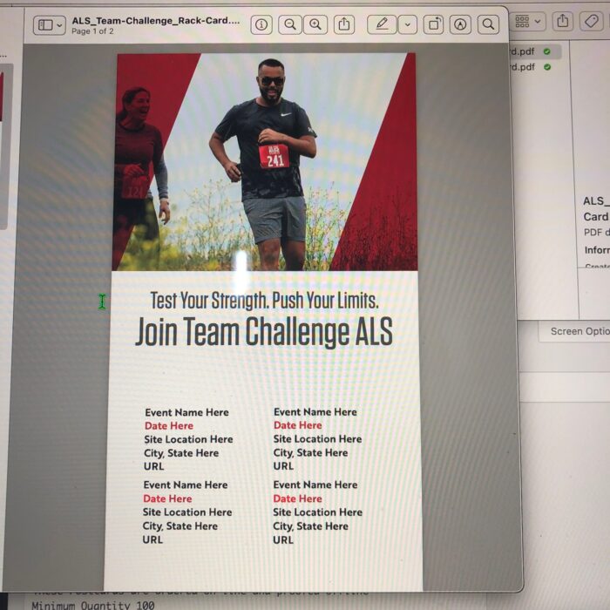Click Finder window tags icon
This screenshot has width=610, height=610.
point(592,20)
